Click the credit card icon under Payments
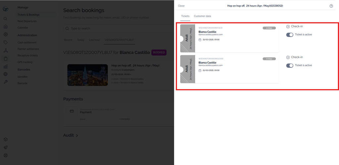 (x=72, y=111)
